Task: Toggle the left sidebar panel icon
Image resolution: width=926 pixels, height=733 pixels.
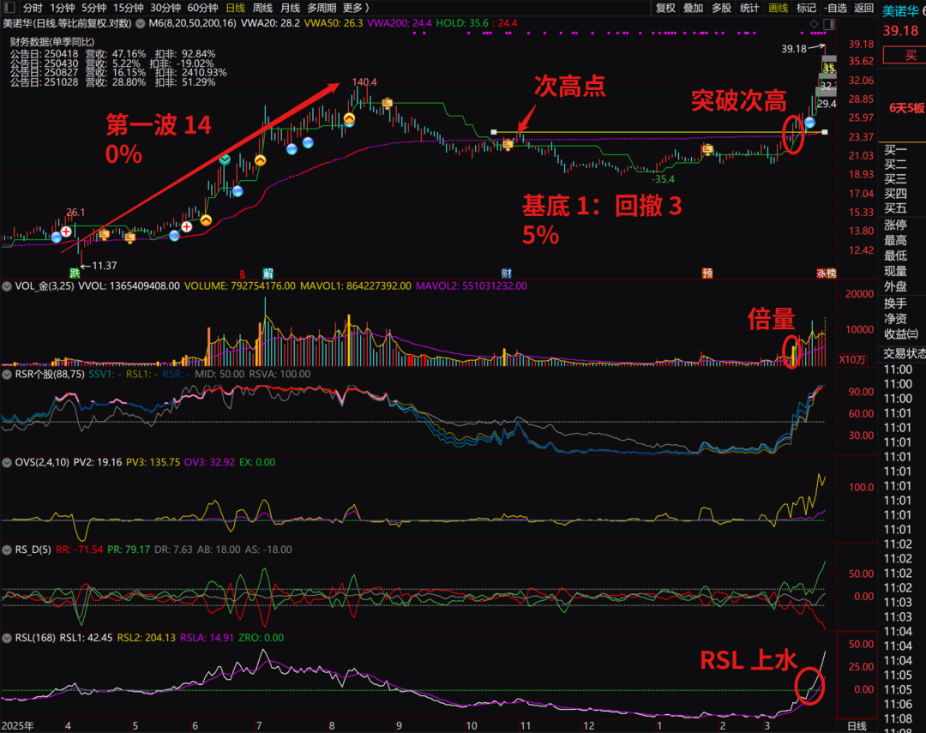Action: pyautogui.click(x=9, y=8)
